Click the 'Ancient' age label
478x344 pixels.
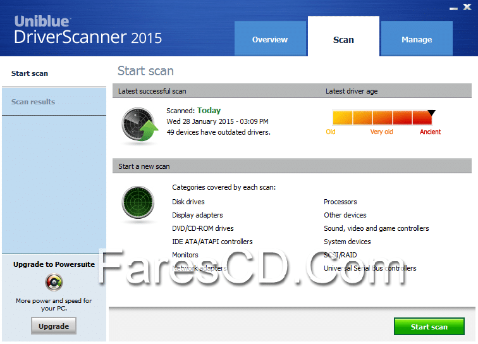430,132
